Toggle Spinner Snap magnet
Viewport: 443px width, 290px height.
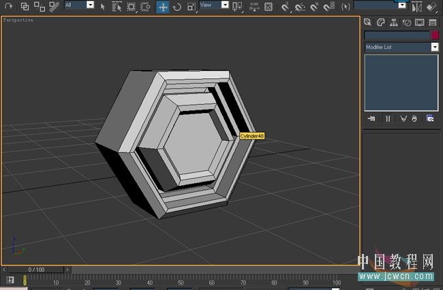pos(329,7)
